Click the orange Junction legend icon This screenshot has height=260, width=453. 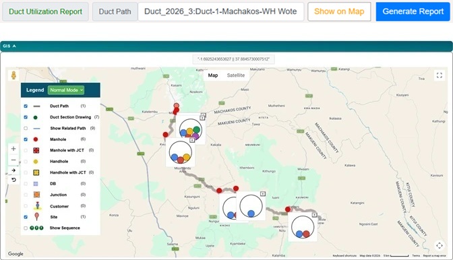pyautogui.click(x=36, y=195)
